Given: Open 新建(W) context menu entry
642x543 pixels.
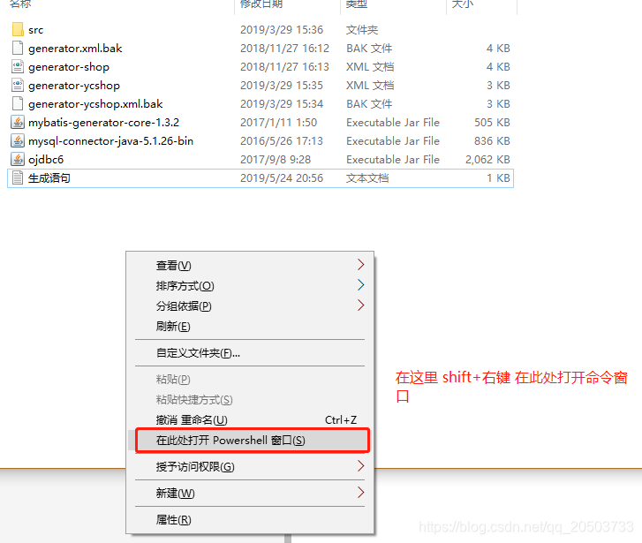Looking at the screenshot, I should point(250,493).
